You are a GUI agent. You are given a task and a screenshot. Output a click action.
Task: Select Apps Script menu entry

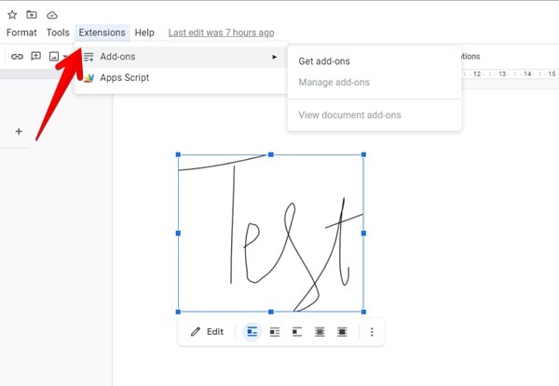pos(181,78)
